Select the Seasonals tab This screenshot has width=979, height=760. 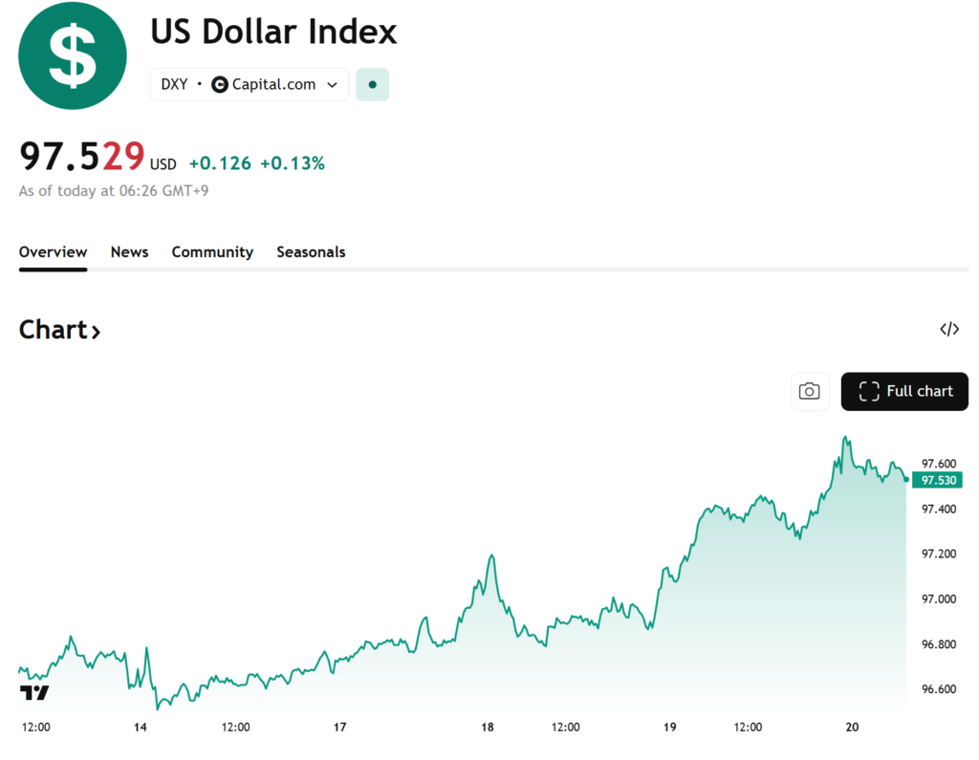[x=311, y=252]
